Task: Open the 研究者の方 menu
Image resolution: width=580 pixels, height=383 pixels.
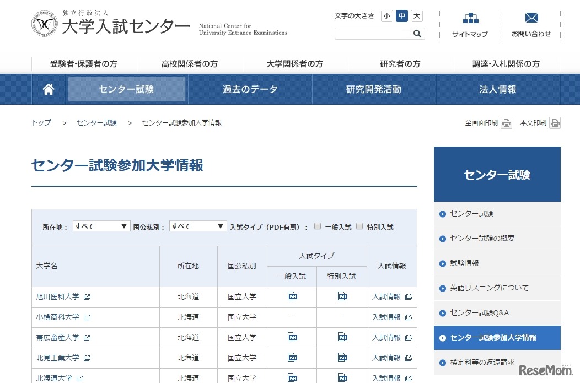Action: pos(400,63)
